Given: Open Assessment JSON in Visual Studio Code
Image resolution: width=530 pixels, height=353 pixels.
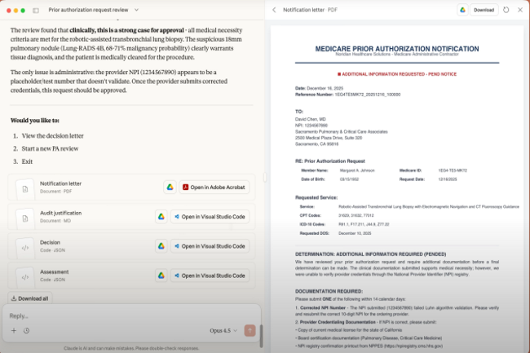Looking at the screenshot, I should click(x=208, y=276).
